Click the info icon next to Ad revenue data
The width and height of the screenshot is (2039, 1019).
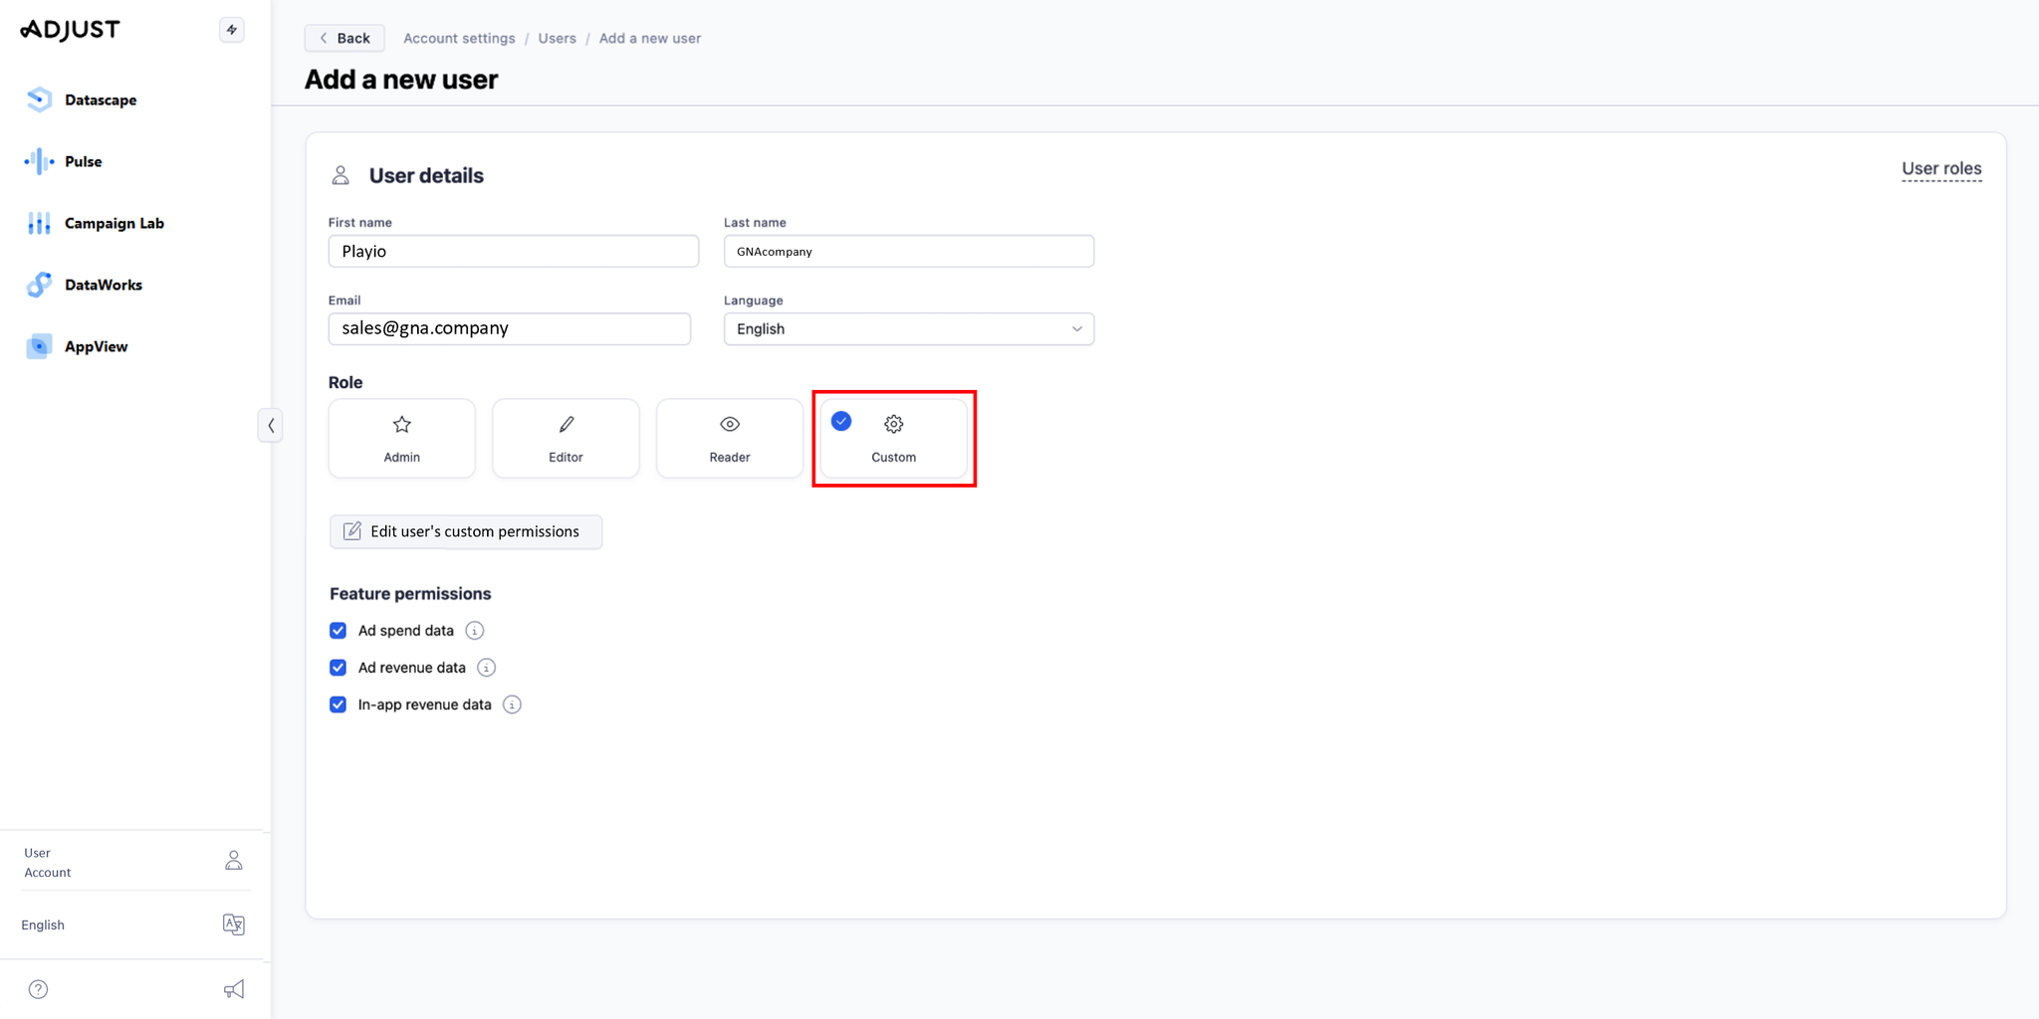pyautogui.click(x=487, y=668)
